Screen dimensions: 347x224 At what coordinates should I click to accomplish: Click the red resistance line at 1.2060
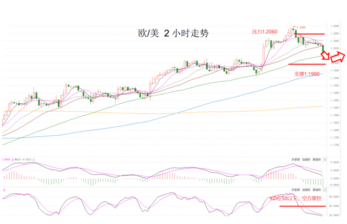tap(310, 34)
